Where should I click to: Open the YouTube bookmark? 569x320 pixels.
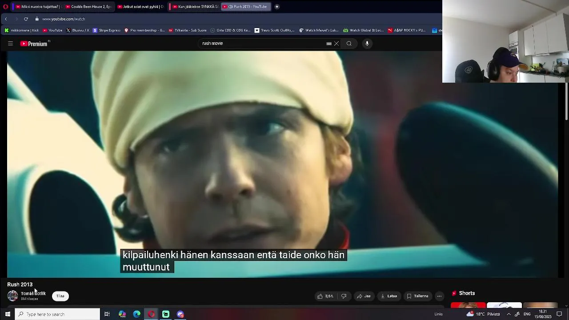tap(53, 30)
